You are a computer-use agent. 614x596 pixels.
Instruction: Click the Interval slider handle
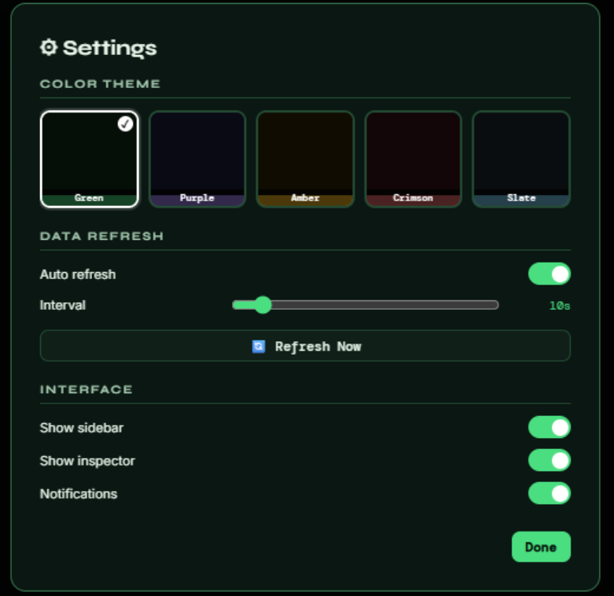(x=263, y=304)
